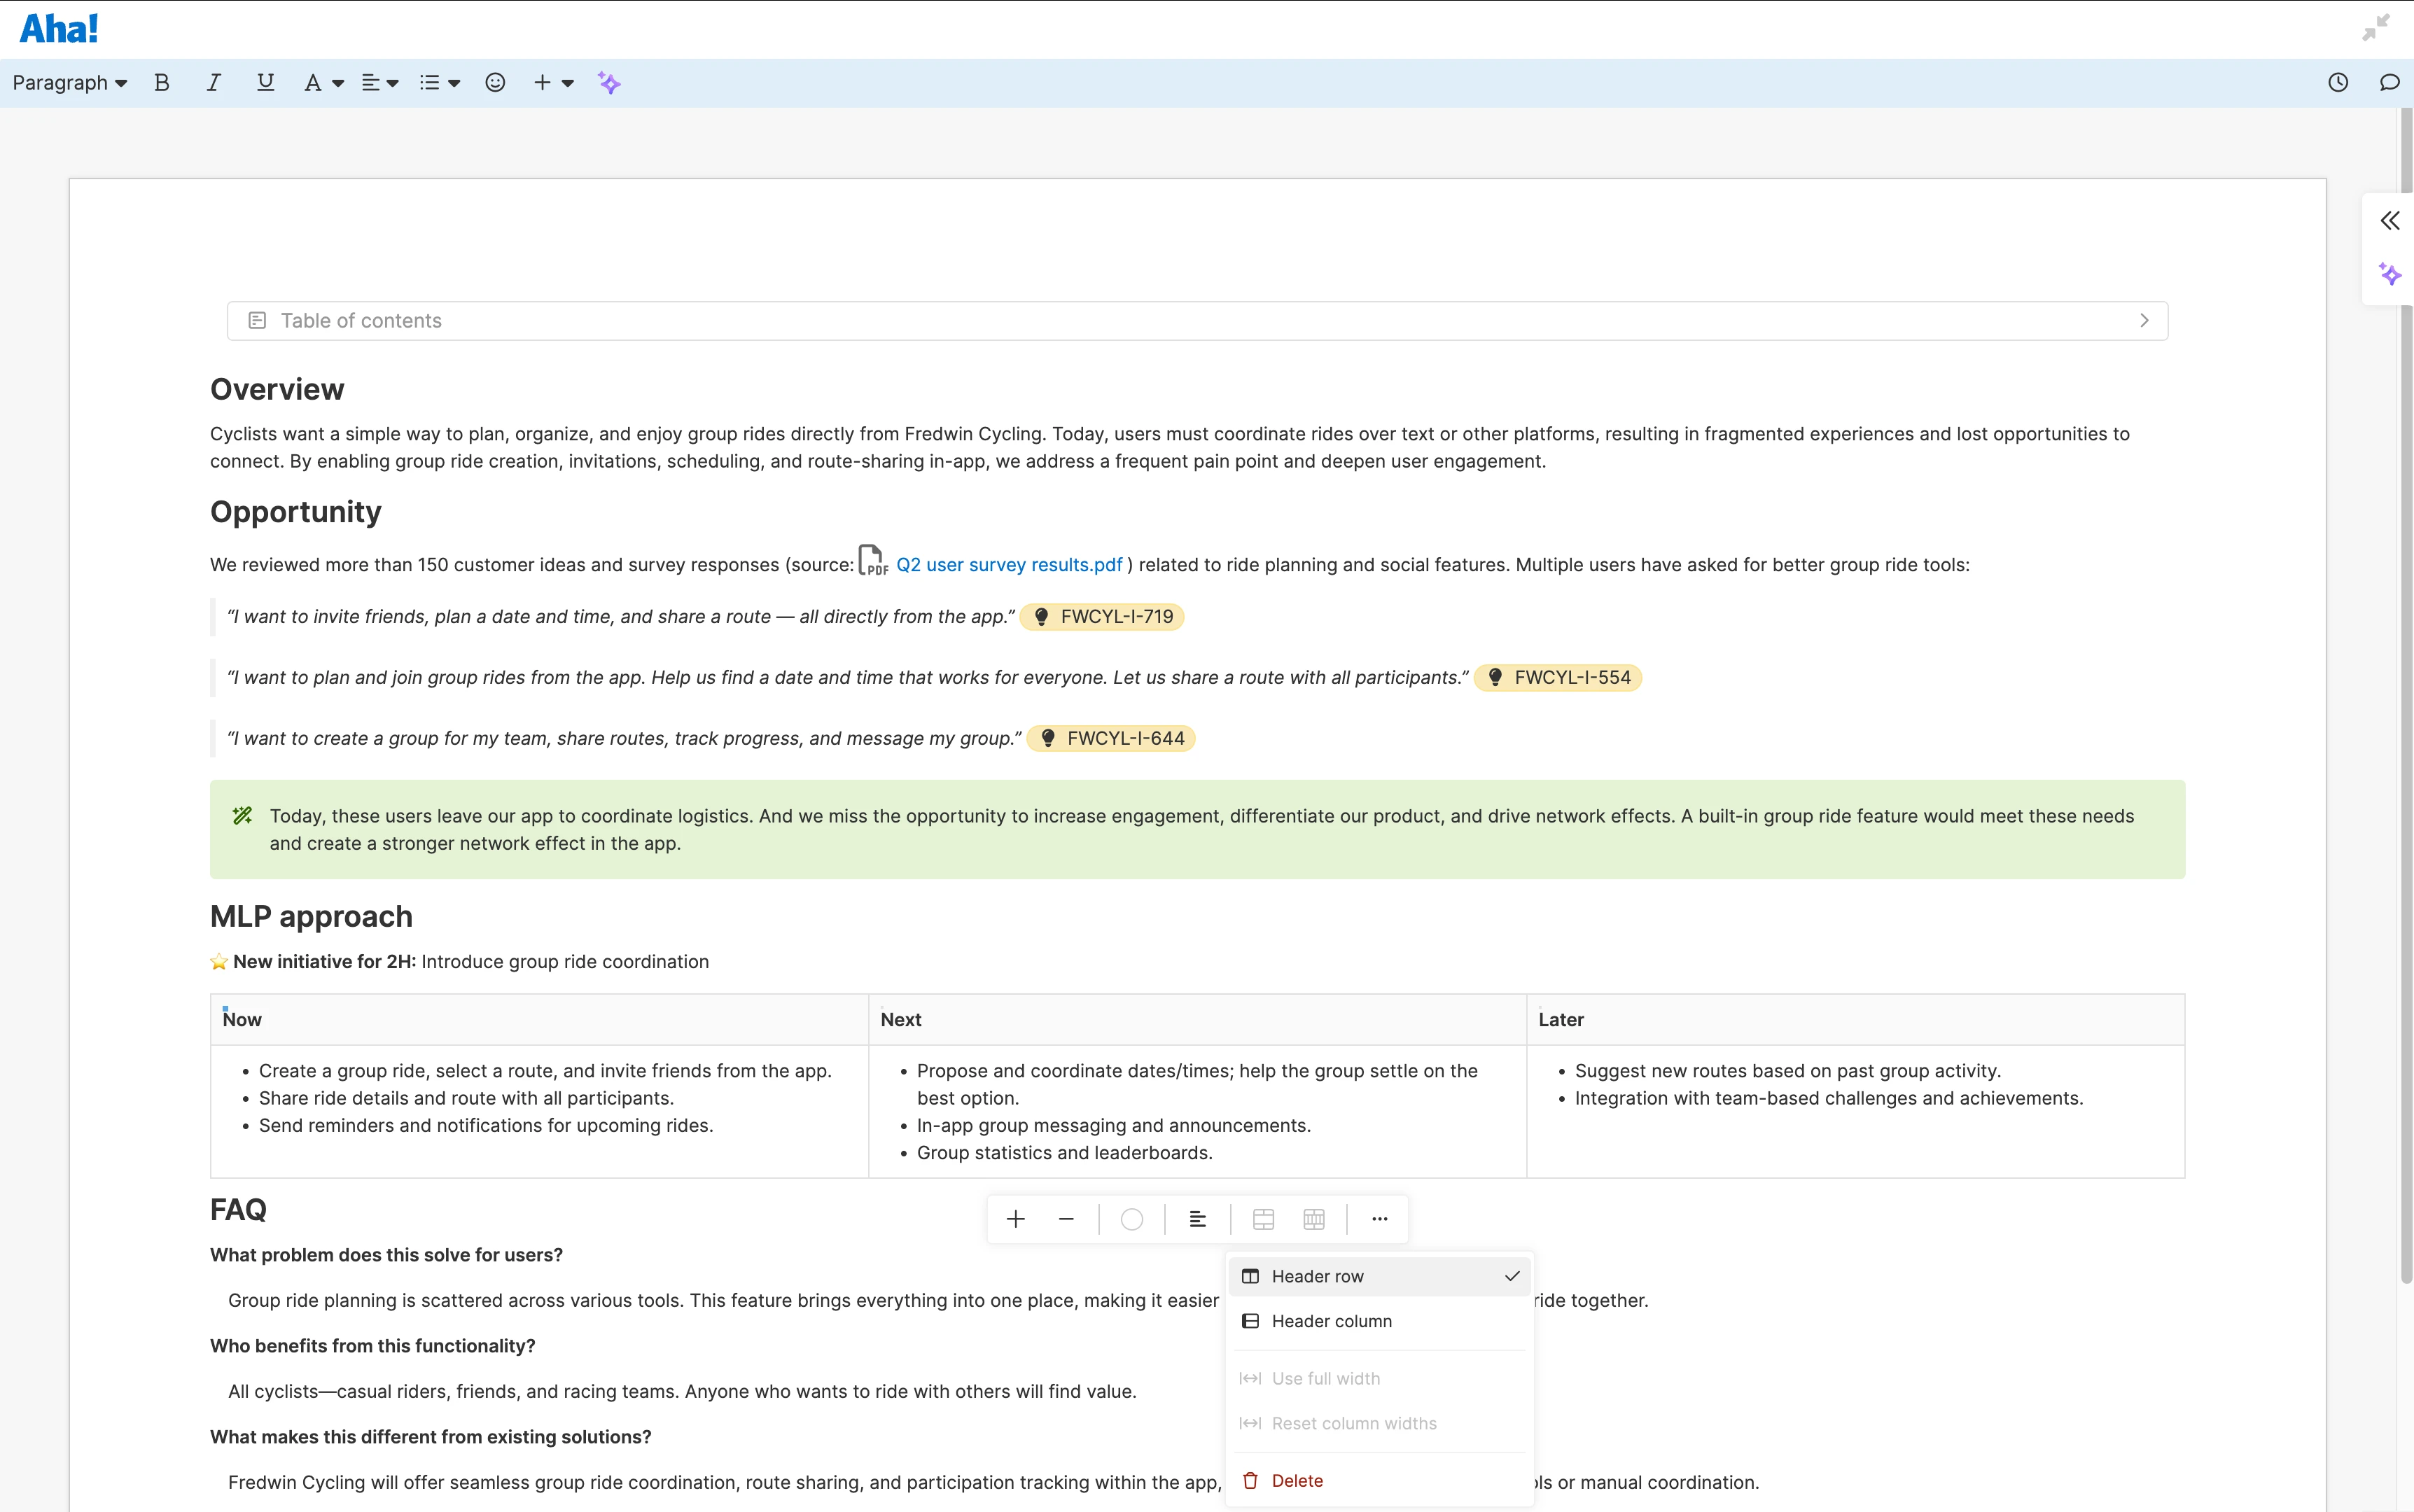
Task: Toggle bold formatting
Action: (x=162, y=83)
